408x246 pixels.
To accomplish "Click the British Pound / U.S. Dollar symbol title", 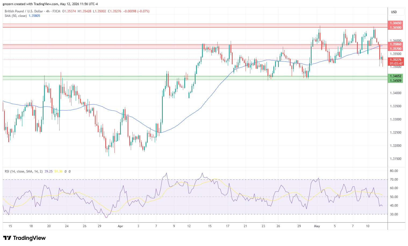I will point(24,11).
